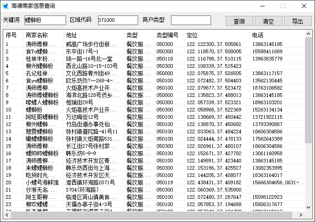Click the horizontal scrollbar right arrow

301,215
